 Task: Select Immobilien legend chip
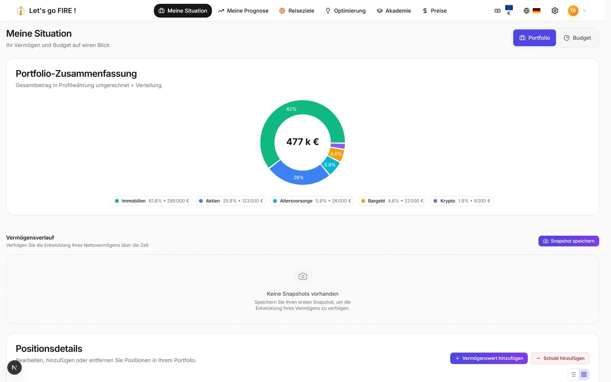[152, 201]
